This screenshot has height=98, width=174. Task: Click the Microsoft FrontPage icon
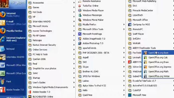[80, 34]
